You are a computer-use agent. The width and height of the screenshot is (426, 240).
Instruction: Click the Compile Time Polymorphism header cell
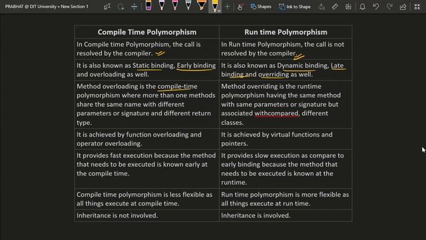point(147,32)
